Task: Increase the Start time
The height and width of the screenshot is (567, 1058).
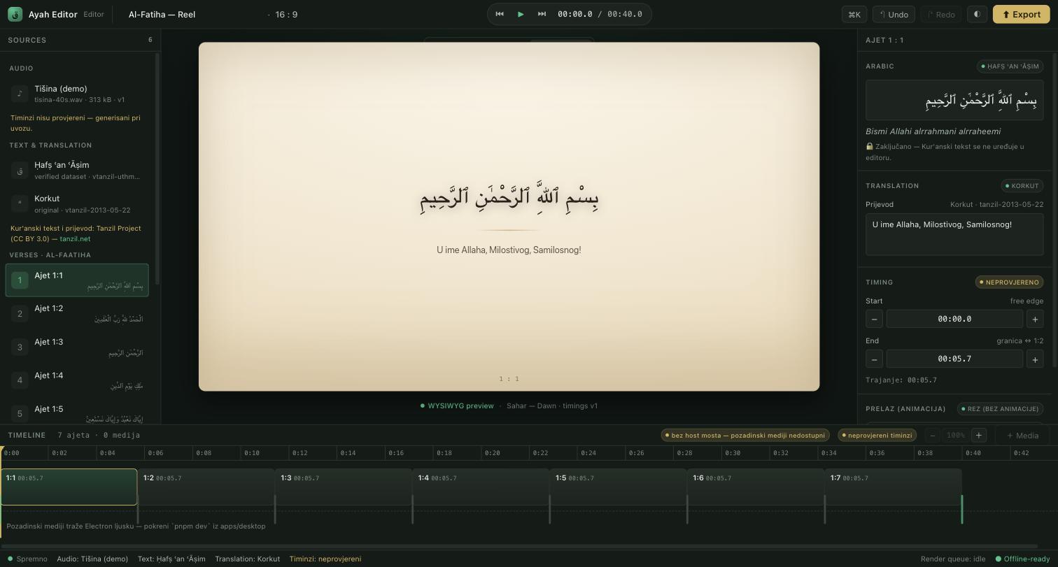Action: (1035, 319)
